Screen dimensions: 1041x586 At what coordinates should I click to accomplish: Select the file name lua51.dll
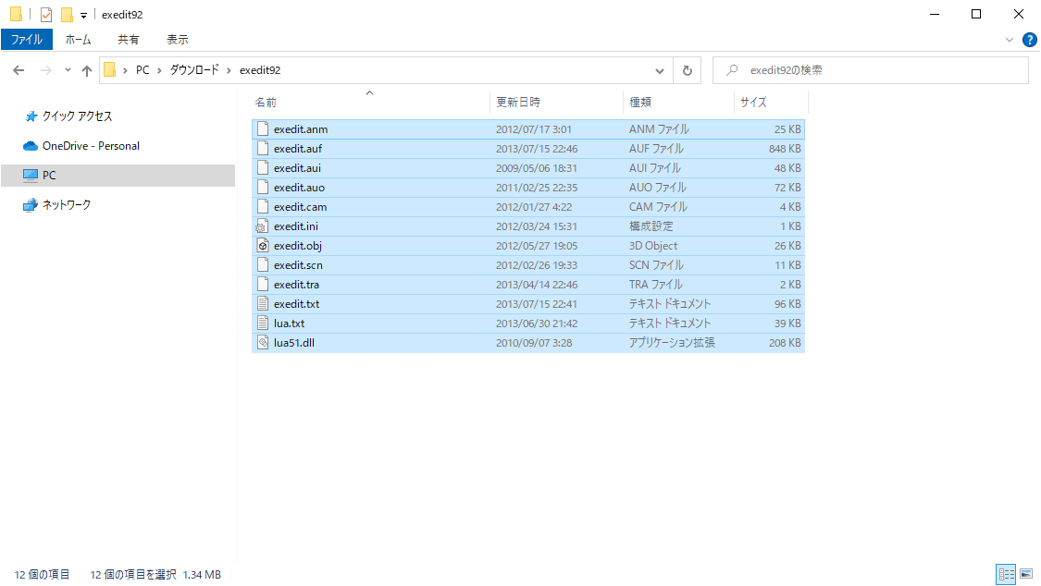tap(294, 343)
